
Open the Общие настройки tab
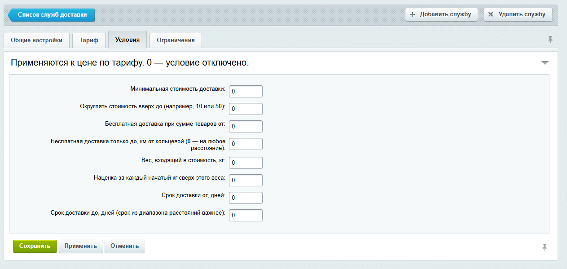click(x=36, y=40)
